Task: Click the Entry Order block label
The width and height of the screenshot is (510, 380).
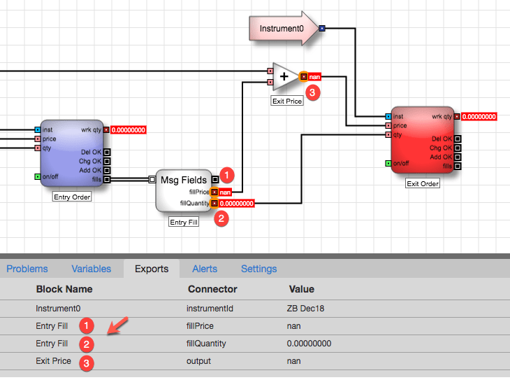Action: [72, 197]
